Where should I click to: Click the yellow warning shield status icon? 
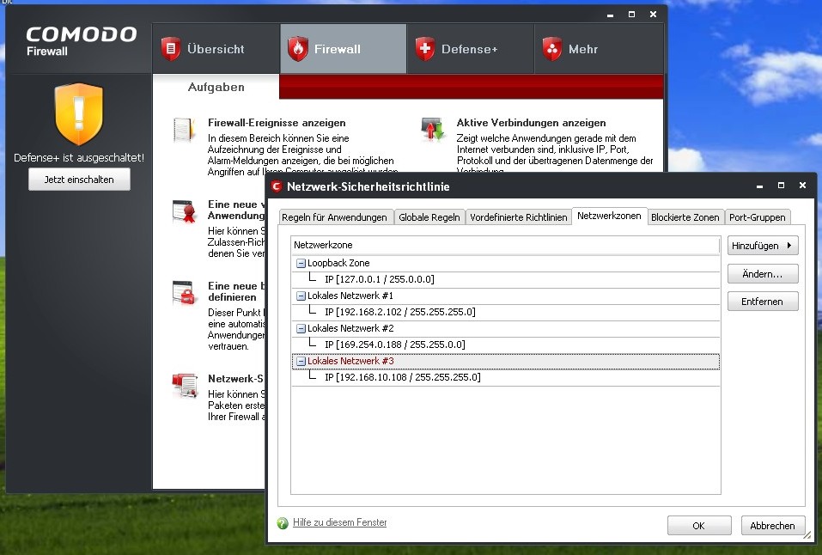(79, 114)
